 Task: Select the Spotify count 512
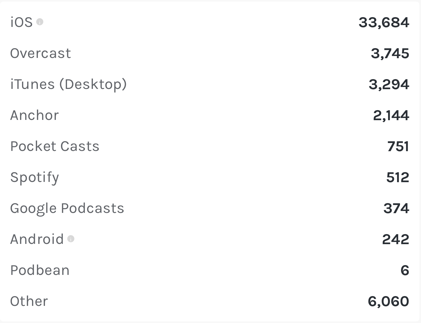(x=398, y=177)
